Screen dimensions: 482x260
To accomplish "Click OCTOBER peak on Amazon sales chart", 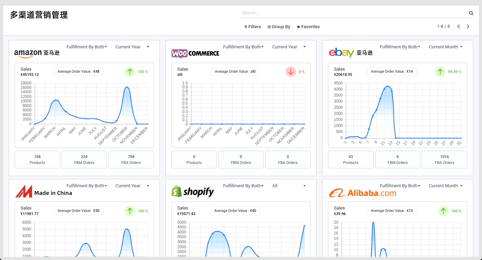I will tap(127, 87).
